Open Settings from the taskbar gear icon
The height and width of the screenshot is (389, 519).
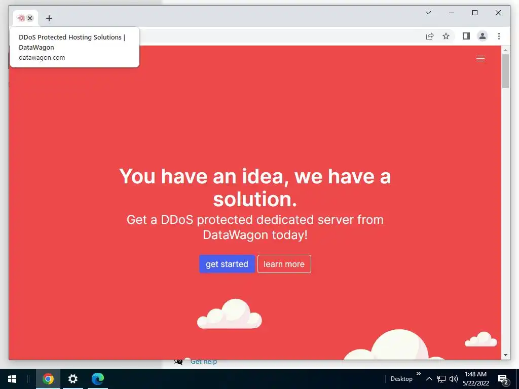tap(73, 379)
